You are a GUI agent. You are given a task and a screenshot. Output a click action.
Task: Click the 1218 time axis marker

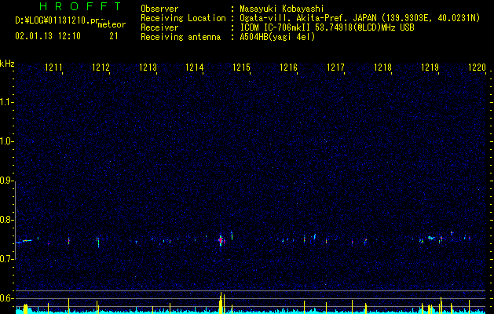382,68
